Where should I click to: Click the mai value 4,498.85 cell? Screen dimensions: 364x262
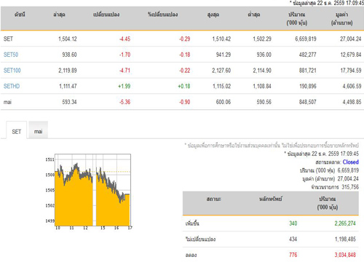pyautogui.click(x=352, y=102)
